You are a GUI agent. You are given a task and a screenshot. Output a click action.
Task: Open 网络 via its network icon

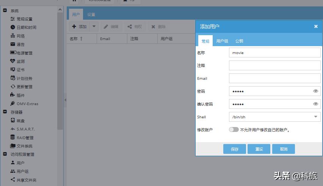point(13,36)
